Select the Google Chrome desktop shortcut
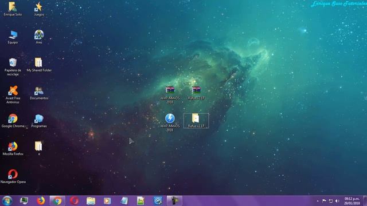This screenshot has height=206, width=367. point(13,121)
